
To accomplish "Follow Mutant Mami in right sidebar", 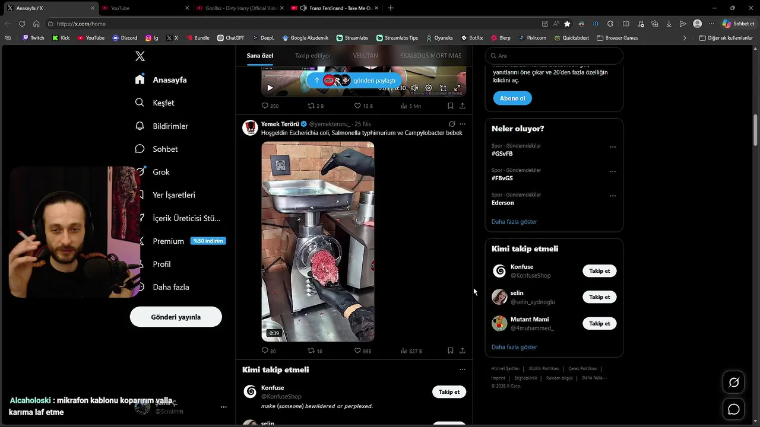I will tap(600, 323).
